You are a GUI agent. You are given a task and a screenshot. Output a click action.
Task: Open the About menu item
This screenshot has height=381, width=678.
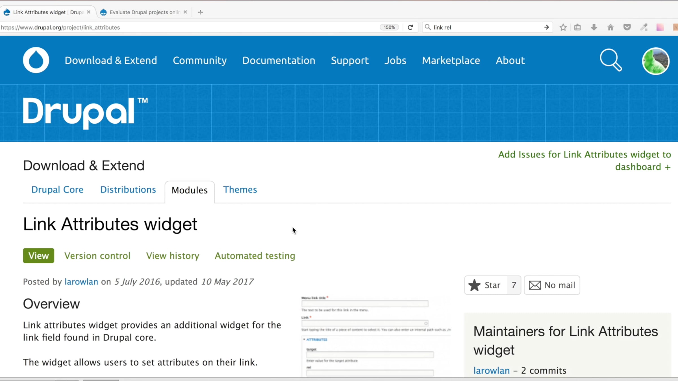(510, 60)
